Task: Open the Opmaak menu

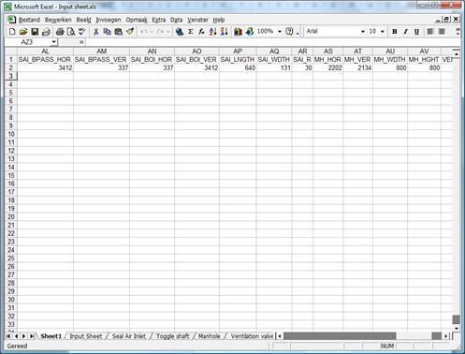Action: pyautogui.click(x=137, y=20)
